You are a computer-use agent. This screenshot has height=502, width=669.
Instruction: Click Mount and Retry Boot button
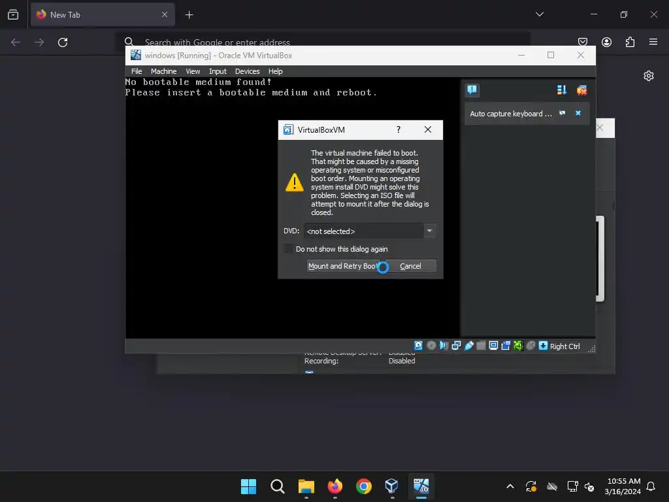coord(343,266)
